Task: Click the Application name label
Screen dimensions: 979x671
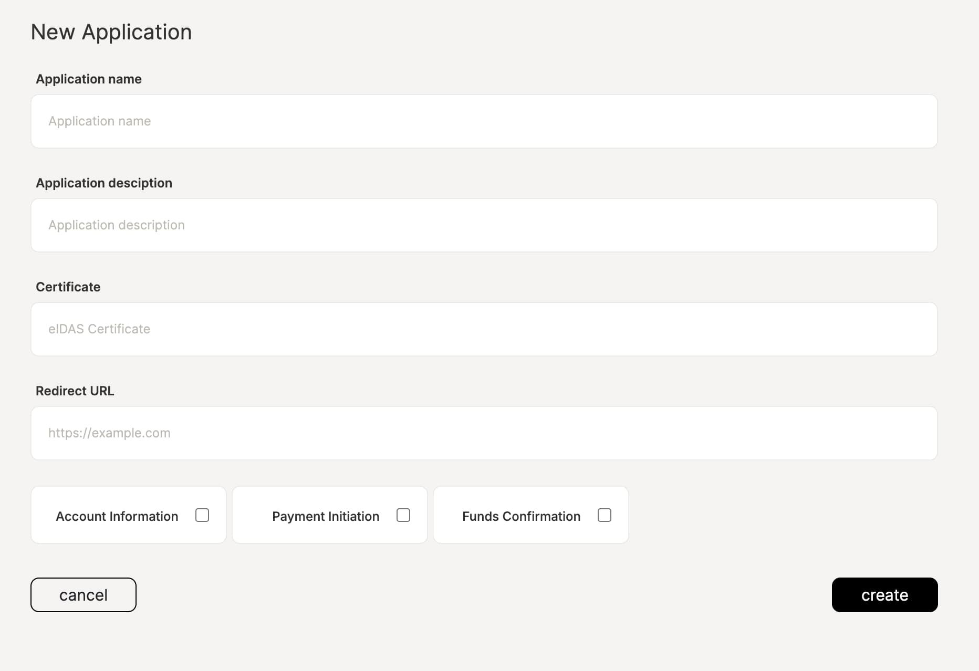Action: [88, 79]
